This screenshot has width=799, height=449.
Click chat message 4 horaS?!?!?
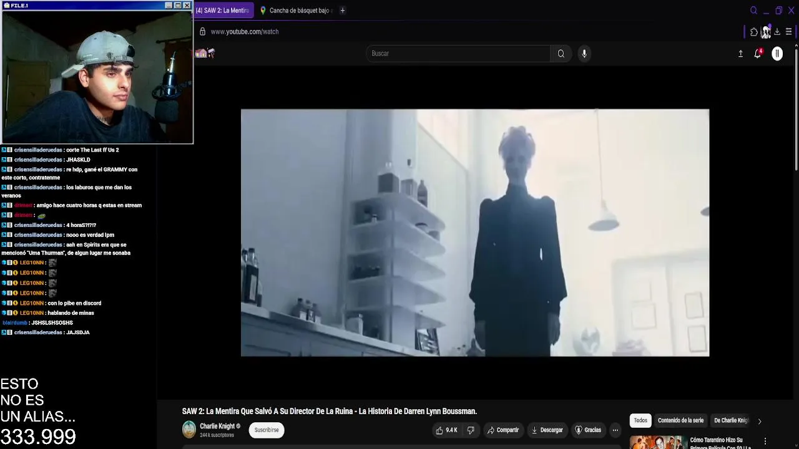pyautogui.click(x=81, y=225)
